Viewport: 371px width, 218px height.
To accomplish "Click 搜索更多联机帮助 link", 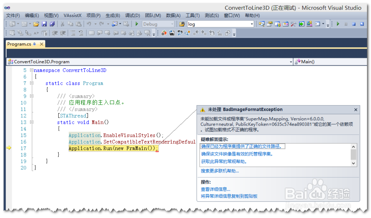I will coord(220,171).
